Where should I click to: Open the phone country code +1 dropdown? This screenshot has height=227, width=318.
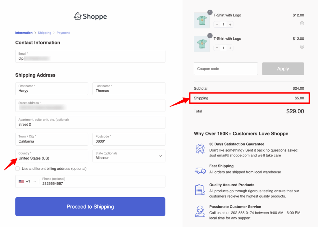click(27, 181)
